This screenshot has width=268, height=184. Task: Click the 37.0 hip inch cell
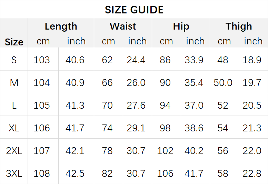tap(194, 106)
